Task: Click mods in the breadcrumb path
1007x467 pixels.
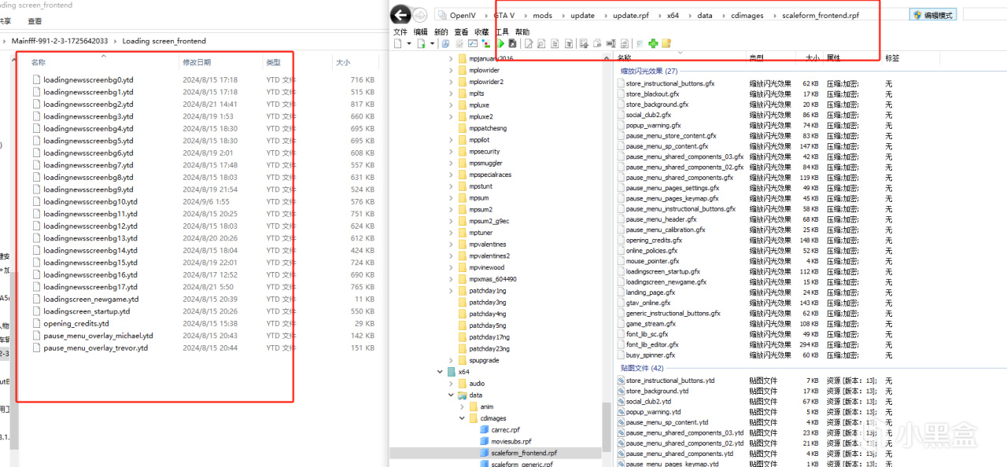Action: point(543,15)
